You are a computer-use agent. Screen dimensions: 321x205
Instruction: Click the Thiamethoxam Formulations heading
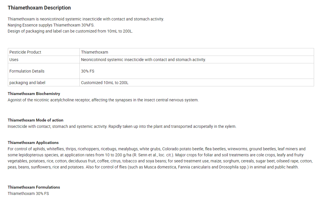[x=34, y=187]
